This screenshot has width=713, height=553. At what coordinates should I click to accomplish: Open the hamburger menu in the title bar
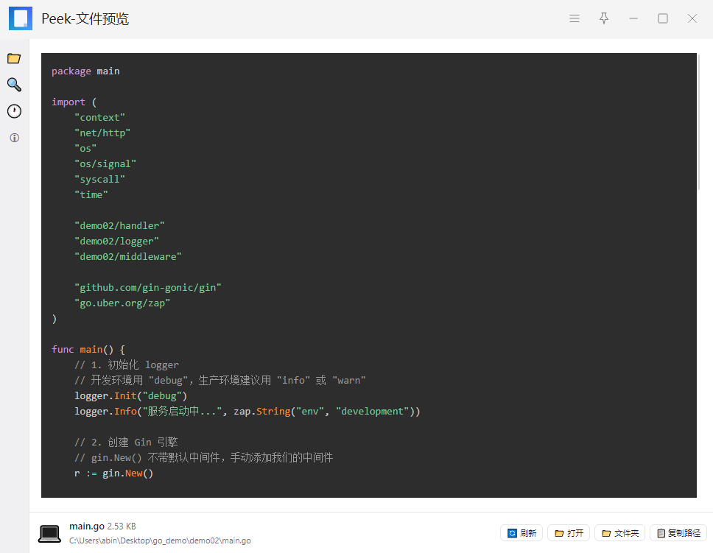[575, 18]
